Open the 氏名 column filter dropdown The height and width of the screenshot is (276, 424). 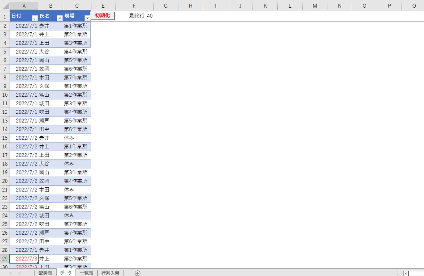[x=59, y=18]
